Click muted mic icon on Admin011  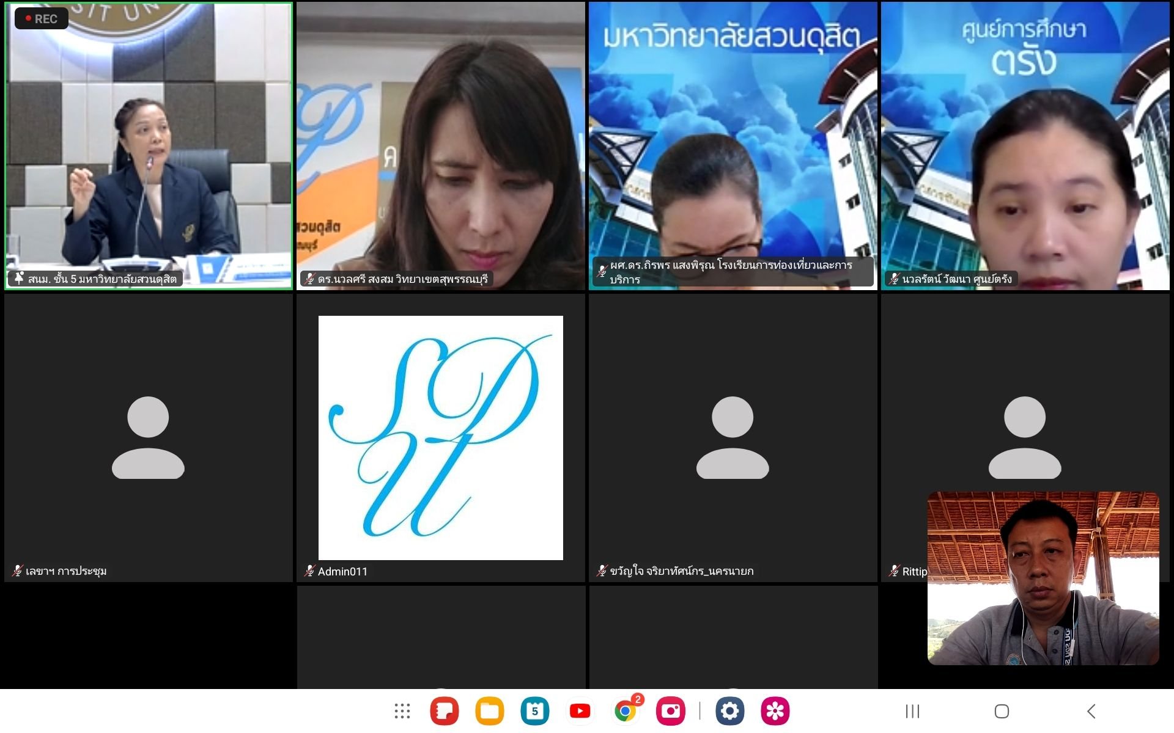309,571
